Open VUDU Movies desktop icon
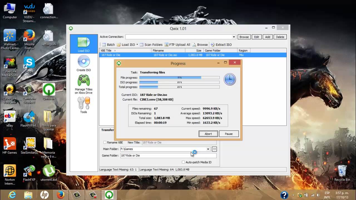 tap(29, 13)
